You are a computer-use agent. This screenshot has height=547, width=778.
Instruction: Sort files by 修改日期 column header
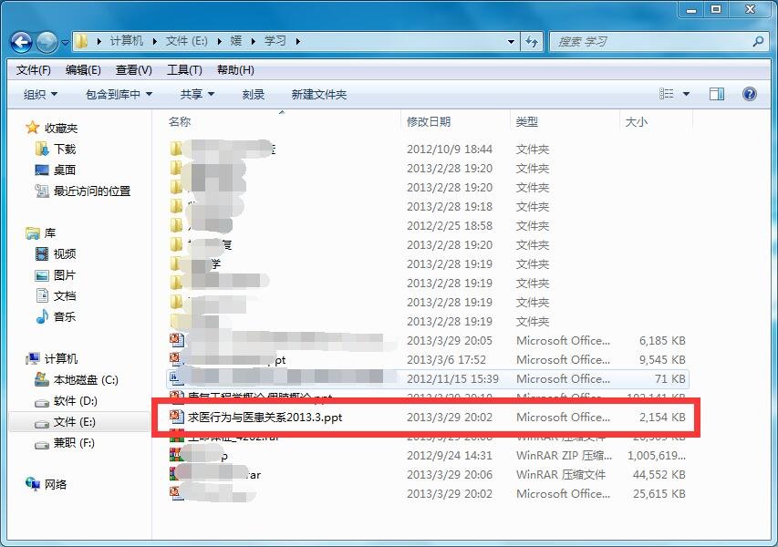pyautogui.click(x=429, y=121)
